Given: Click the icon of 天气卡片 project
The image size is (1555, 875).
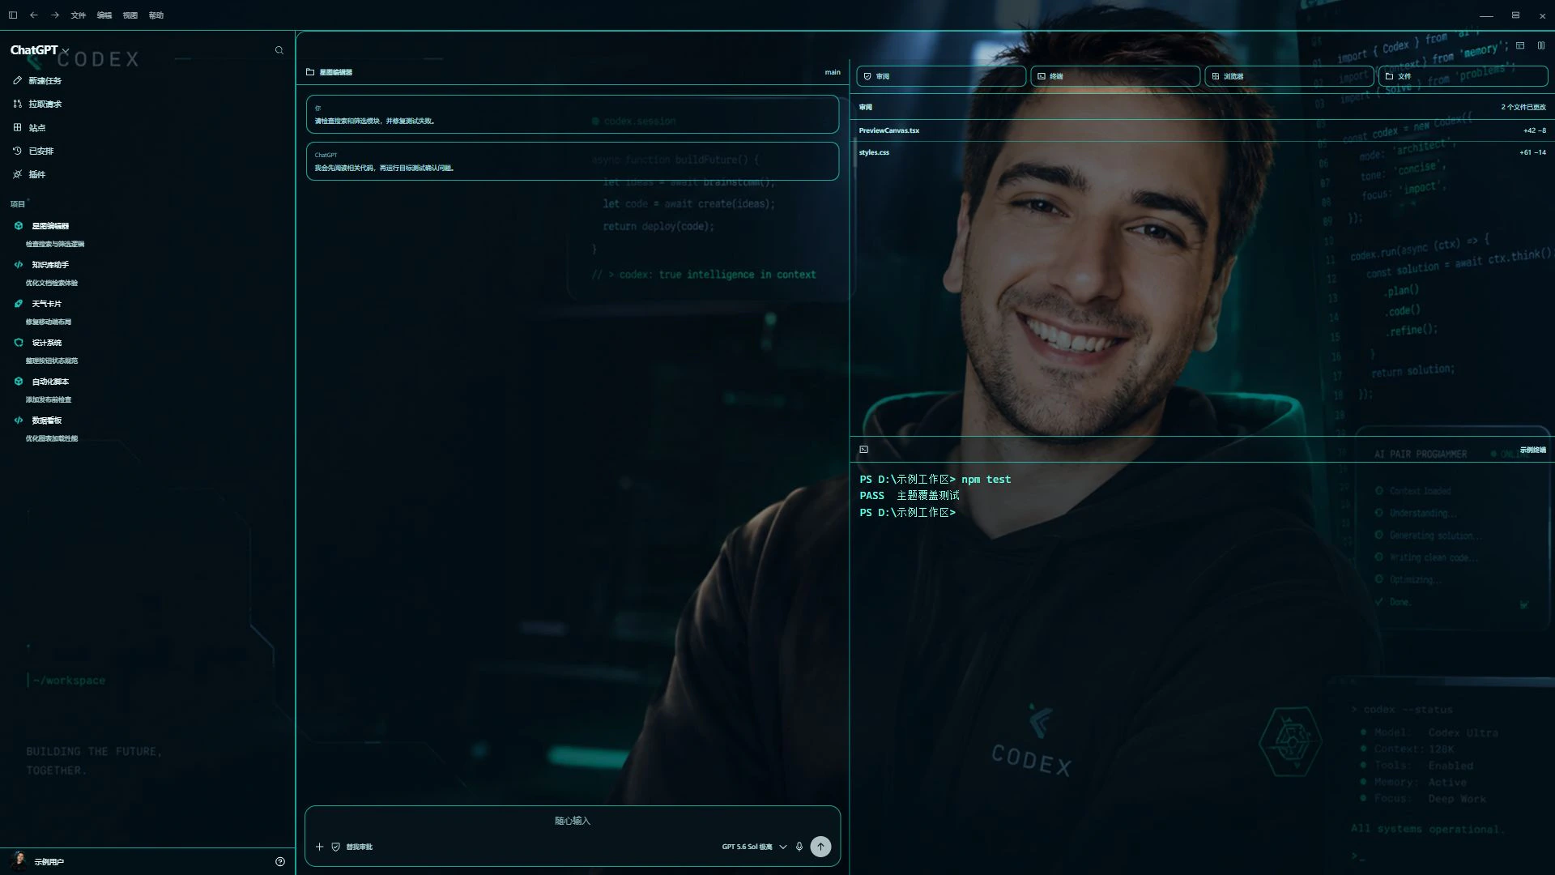Looking at the screenshot, I should point(19,304).
